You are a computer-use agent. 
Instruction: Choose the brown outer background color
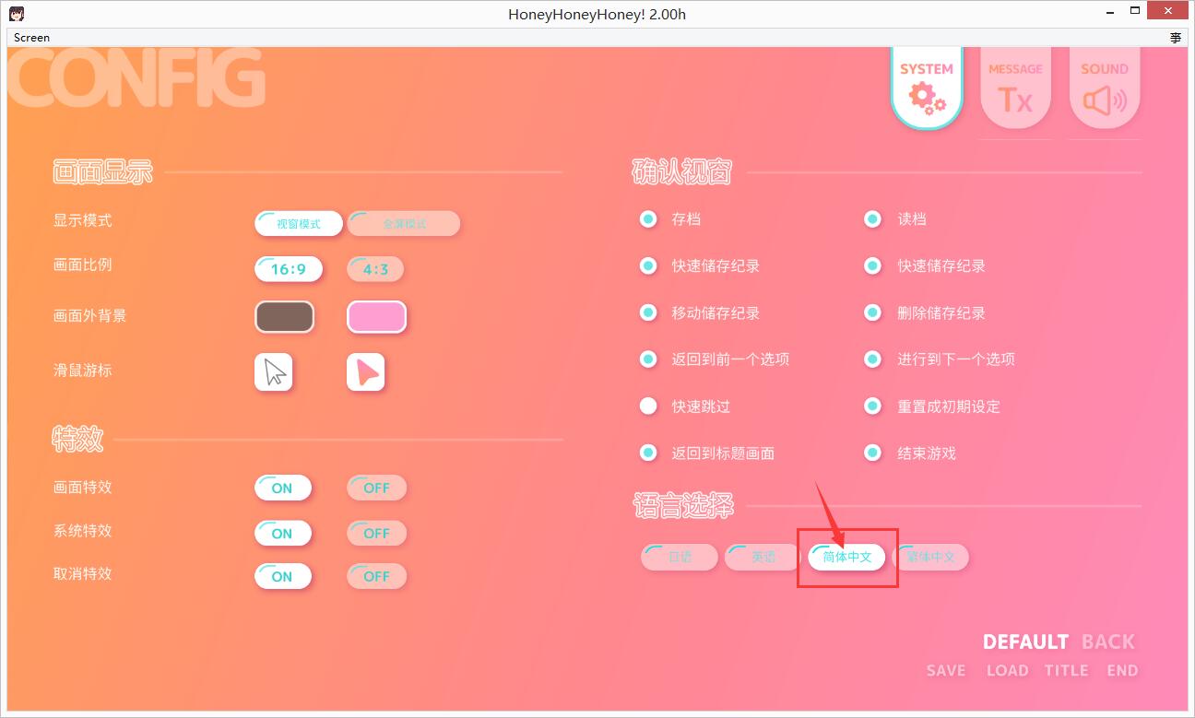tap(284, 317)
